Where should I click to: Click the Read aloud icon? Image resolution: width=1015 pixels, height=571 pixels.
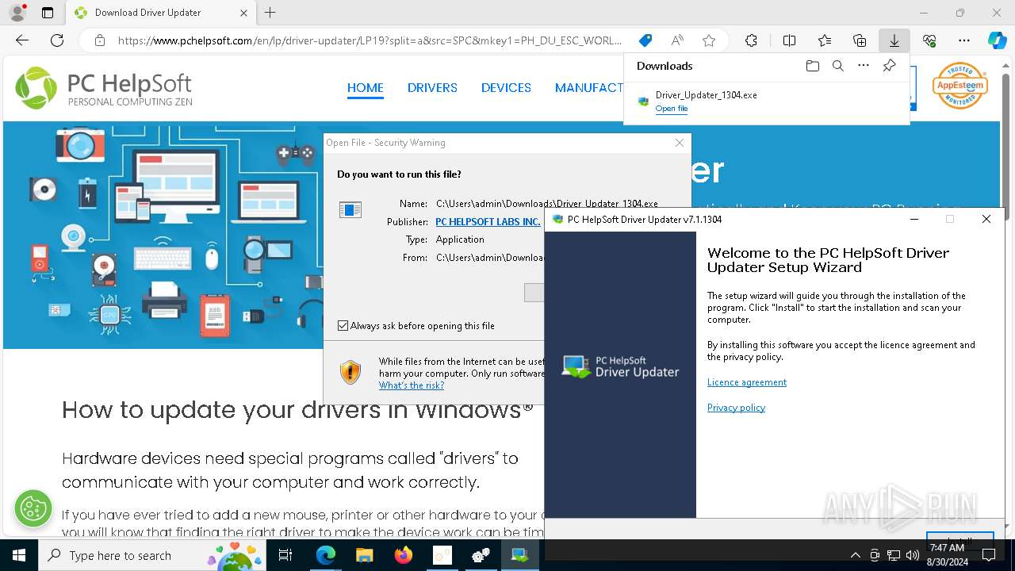pyautogui.click(x=677, y=40)
